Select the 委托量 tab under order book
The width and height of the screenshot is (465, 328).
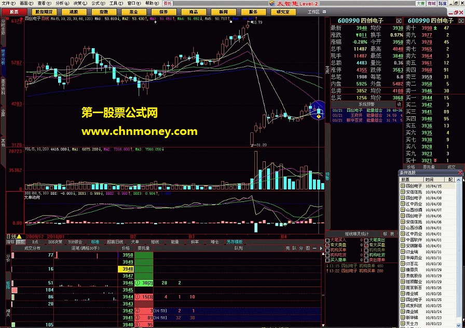(429, 167)
